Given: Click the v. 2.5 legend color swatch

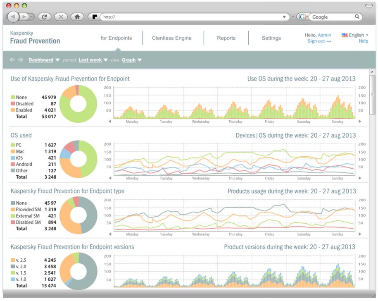Looking at the screenshot, I should (x=13, y=260).
